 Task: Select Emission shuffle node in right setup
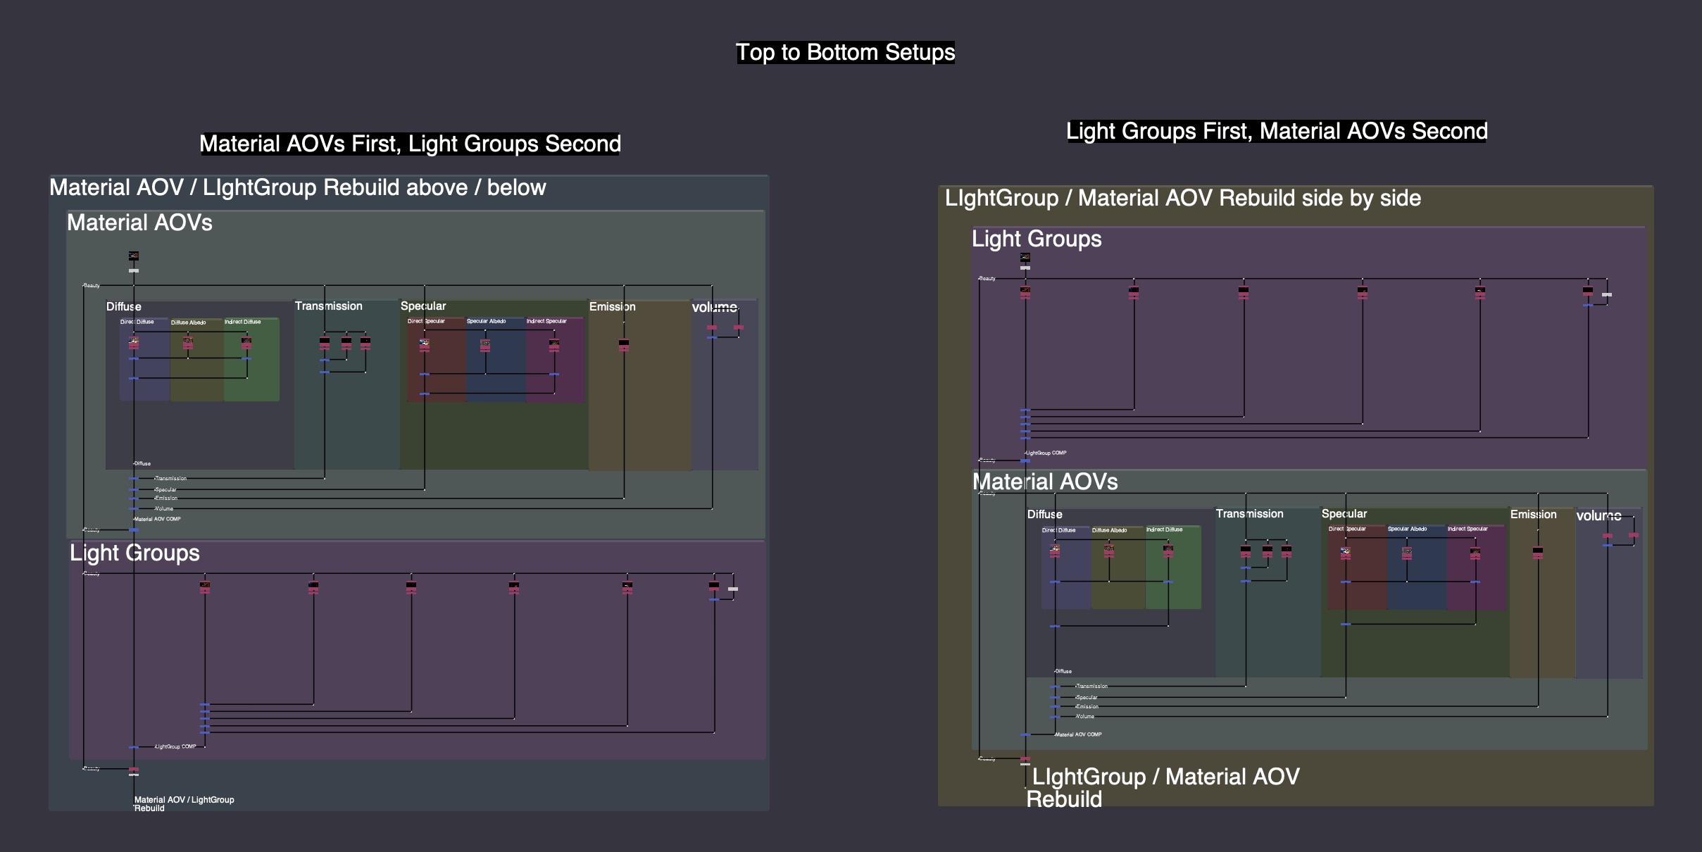(x=1538, y=553)
